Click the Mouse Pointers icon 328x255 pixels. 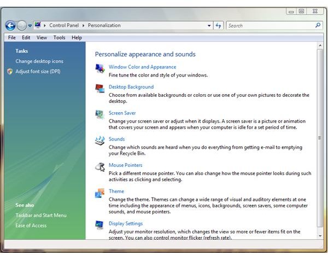[x=100, y=167]
